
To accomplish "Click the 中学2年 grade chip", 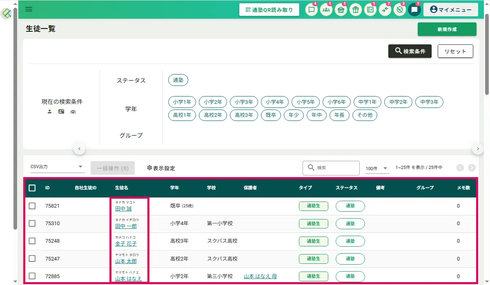I will tap(399, 102).
